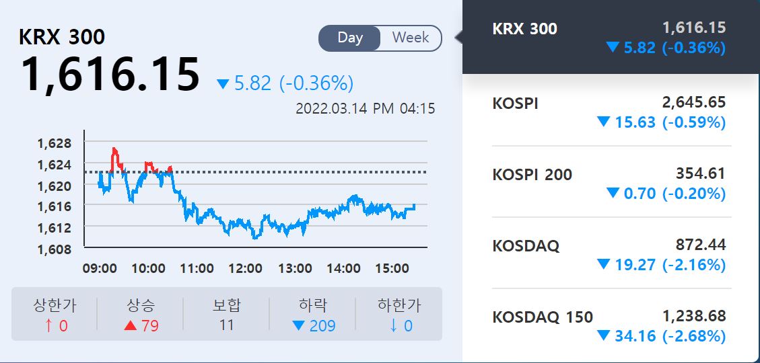Click the 12:00 label on time axis
Screen dimensions: 760x363
point(245,269)
